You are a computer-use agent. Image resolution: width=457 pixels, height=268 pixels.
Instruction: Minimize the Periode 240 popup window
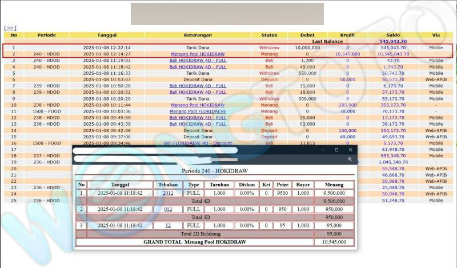pyautogui.click(x=323, y=150)
